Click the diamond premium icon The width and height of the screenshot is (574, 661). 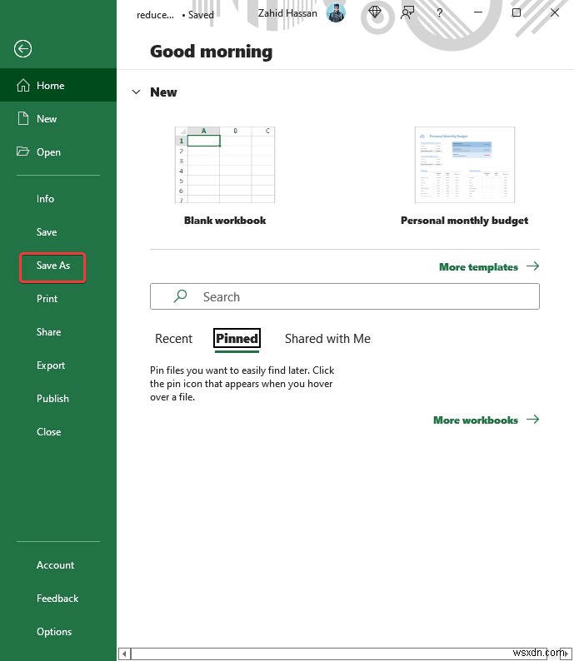pyautogui.click(x=376, y=13)
